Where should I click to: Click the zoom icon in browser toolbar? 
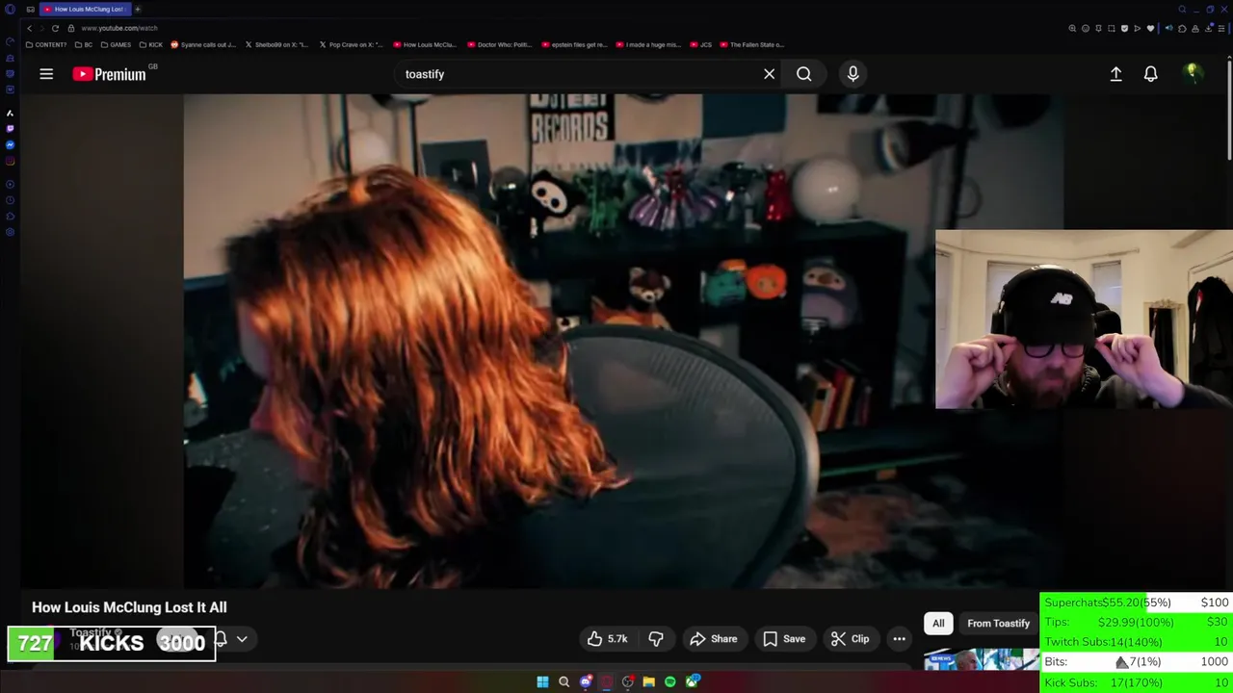(1072, 28)
